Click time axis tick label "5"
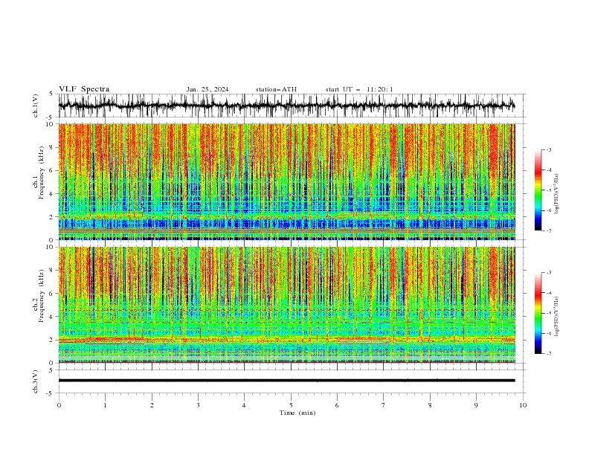 click(291, 405)
